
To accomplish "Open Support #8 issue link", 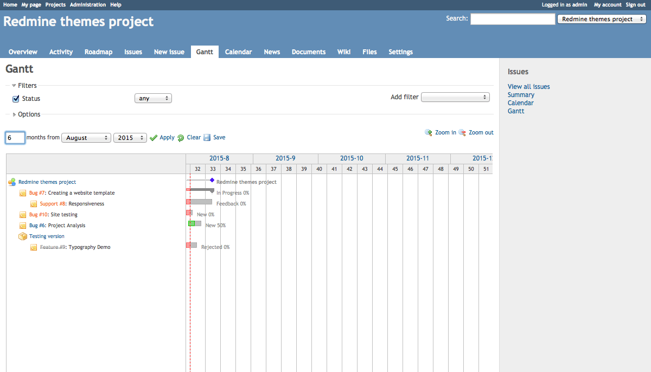I will 53,204.
